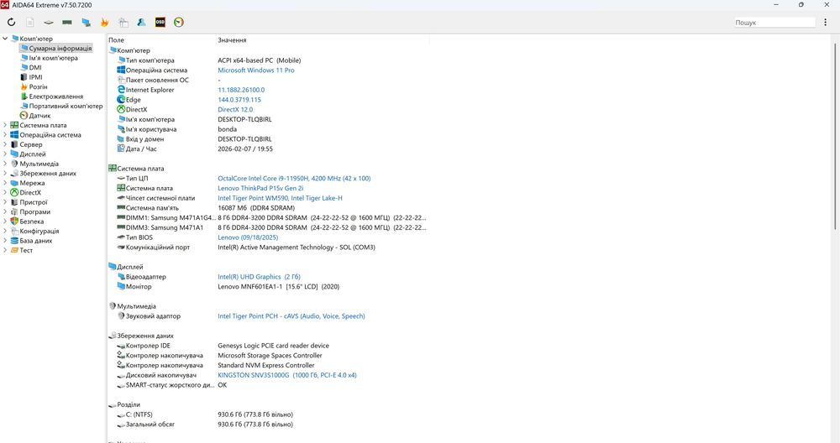Open Intel(R) UHD Graphics (2 Гб) link
The width and height of the screenshot is (840, 443).
point(259,277)
